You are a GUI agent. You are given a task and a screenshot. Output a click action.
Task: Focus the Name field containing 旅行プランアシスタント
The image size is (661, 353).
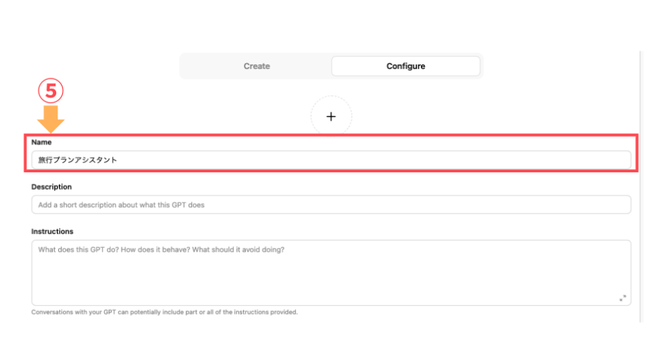coord(331,160)
